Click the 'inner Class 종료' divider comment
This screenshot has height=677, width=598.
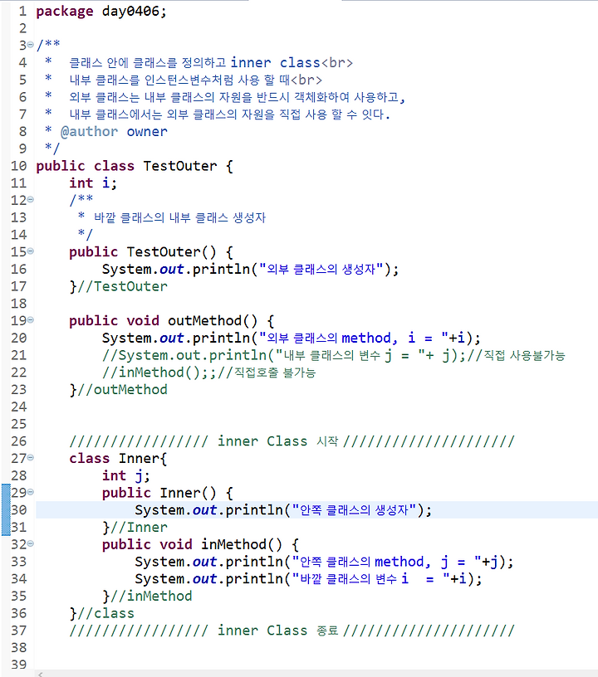tap(292, 631)
